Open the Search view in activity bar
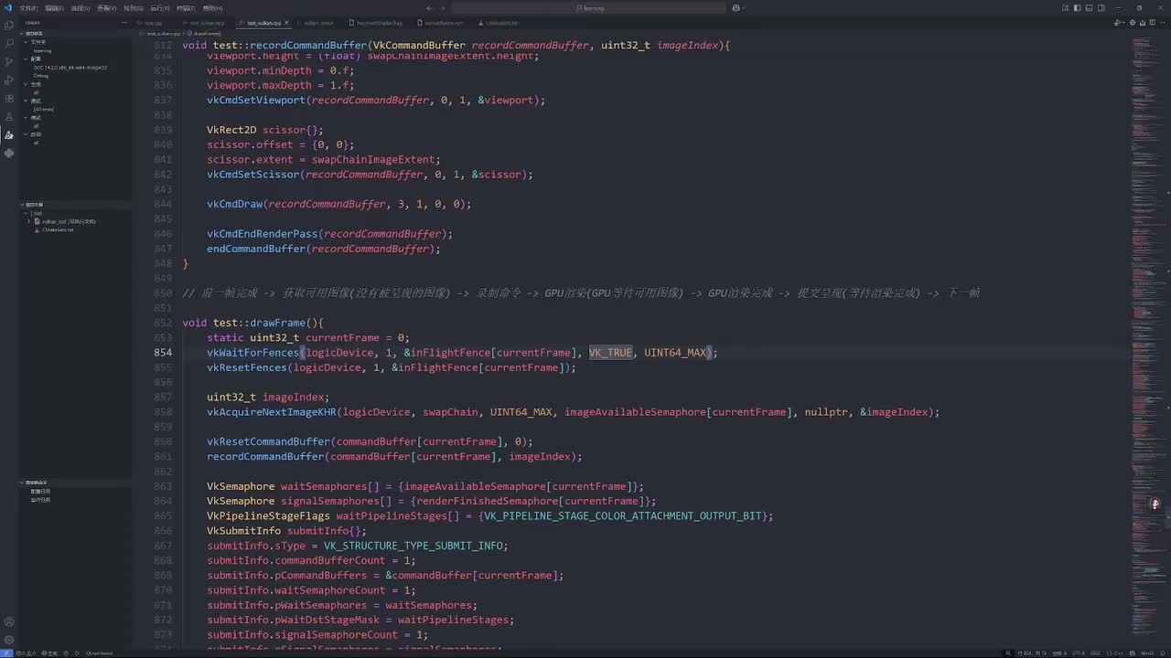This screenshot has height=658, width=1171. pos(9,42)
